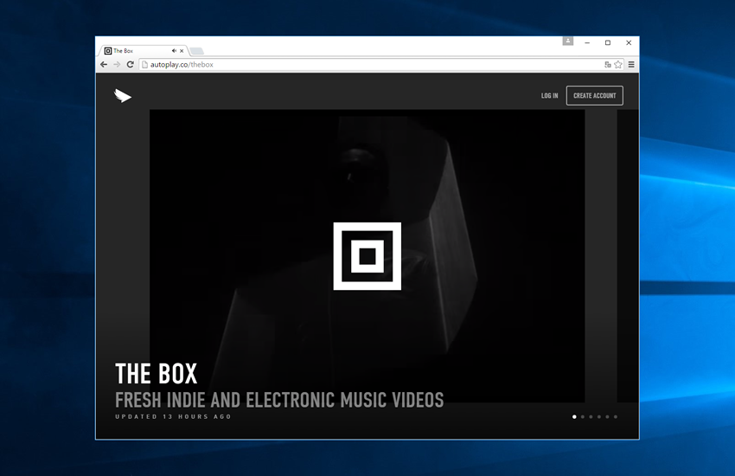Click the translate icon in address bar
This screenshot has width=735, height=476.
tap(608, 64)
